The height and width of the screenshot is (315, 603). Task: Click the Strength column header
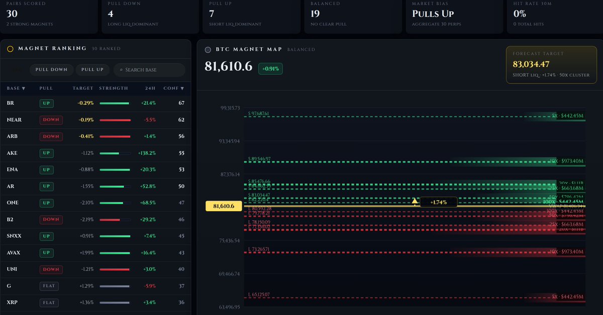(x=114, y=88)
